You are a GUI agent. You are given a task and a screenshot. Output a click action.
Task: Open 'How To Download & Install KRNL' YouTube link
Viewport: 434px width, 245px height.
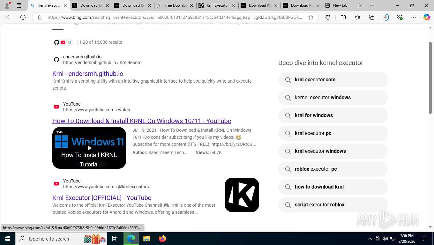pyautogui.click(x=142, y=121)
